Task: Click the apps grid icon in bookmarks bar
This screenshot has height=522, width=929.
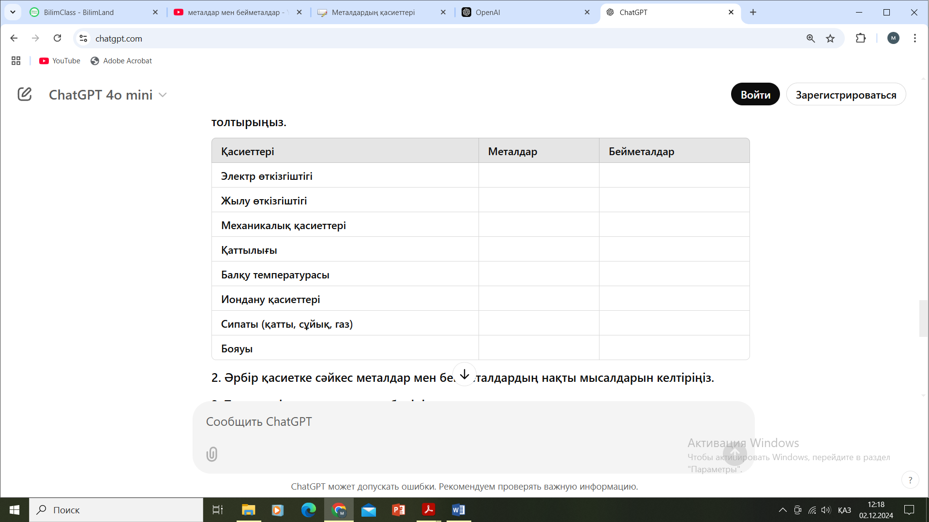Action: (x=16, y=61)
